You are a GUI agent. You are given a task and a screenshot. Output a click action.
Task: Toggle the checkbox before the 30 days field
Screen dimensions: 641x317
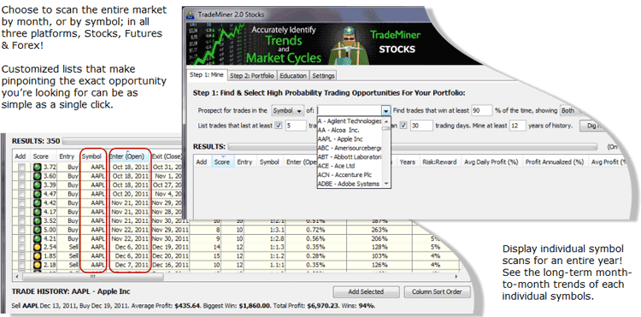[403, 126]
